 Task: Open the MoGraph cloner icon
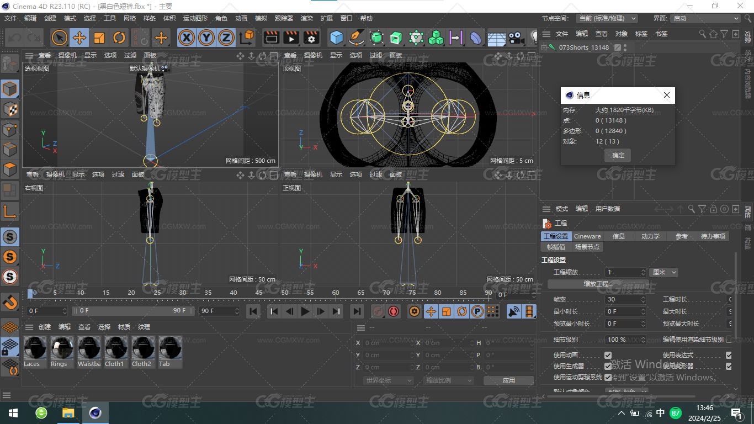coord(436,38)
